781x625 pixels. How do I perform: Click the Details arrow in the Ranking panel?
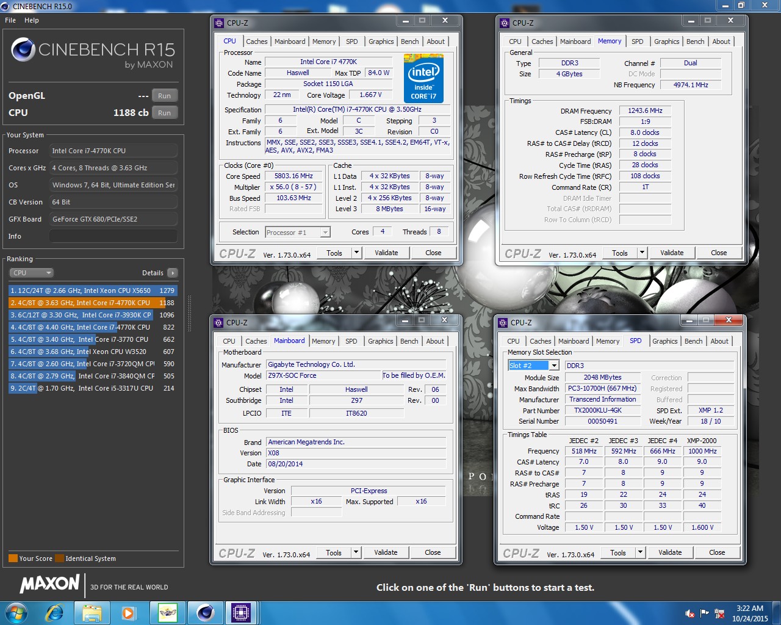(x=173, y=273)
